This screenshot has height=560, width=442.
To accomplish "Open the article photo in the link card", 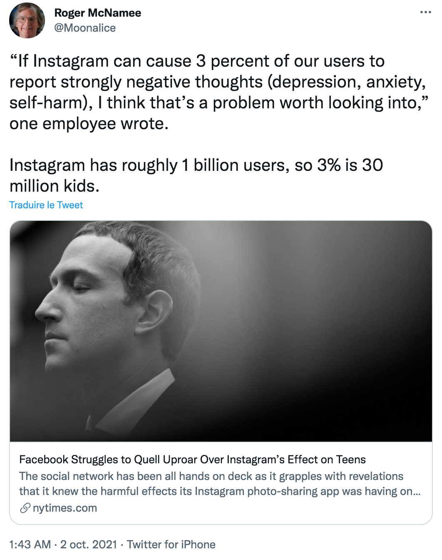I will [x=221, y=331].
